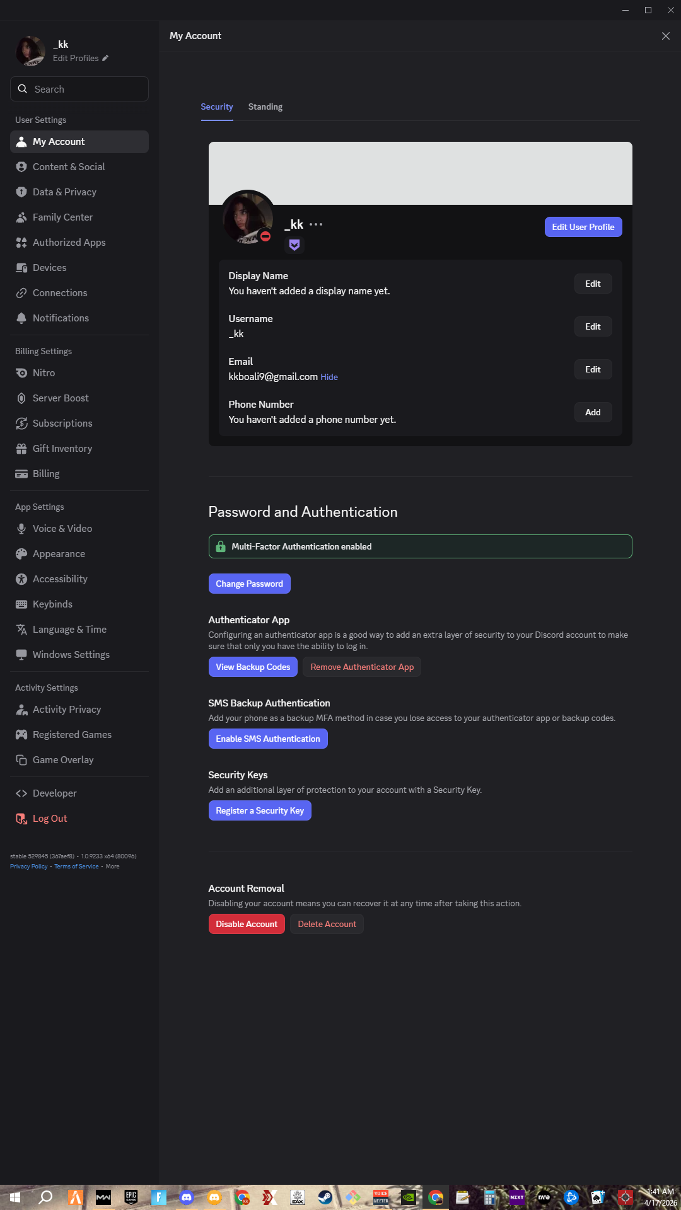
Task: Click the HypeSquad badge under the username
Action: coord(294,245)
